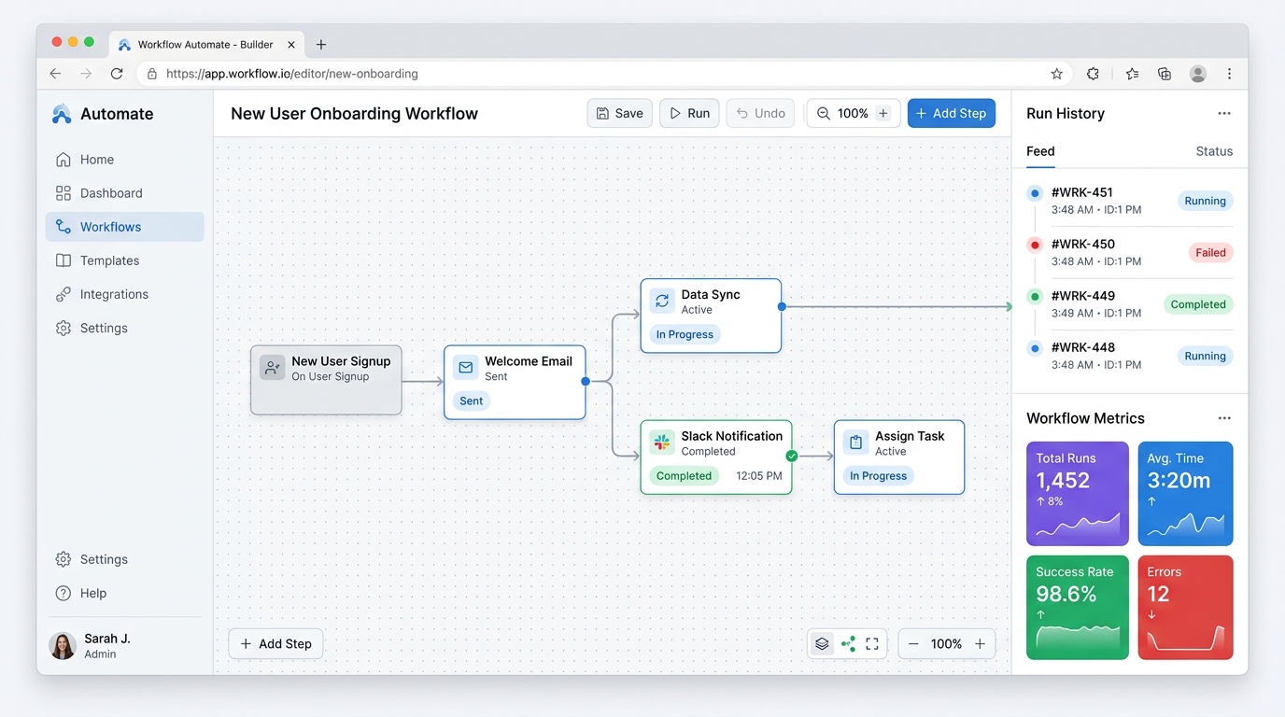Screen dimensions: 1285x717
Task: Click the Automate logo in sidebar
Action: pos(62,114)
